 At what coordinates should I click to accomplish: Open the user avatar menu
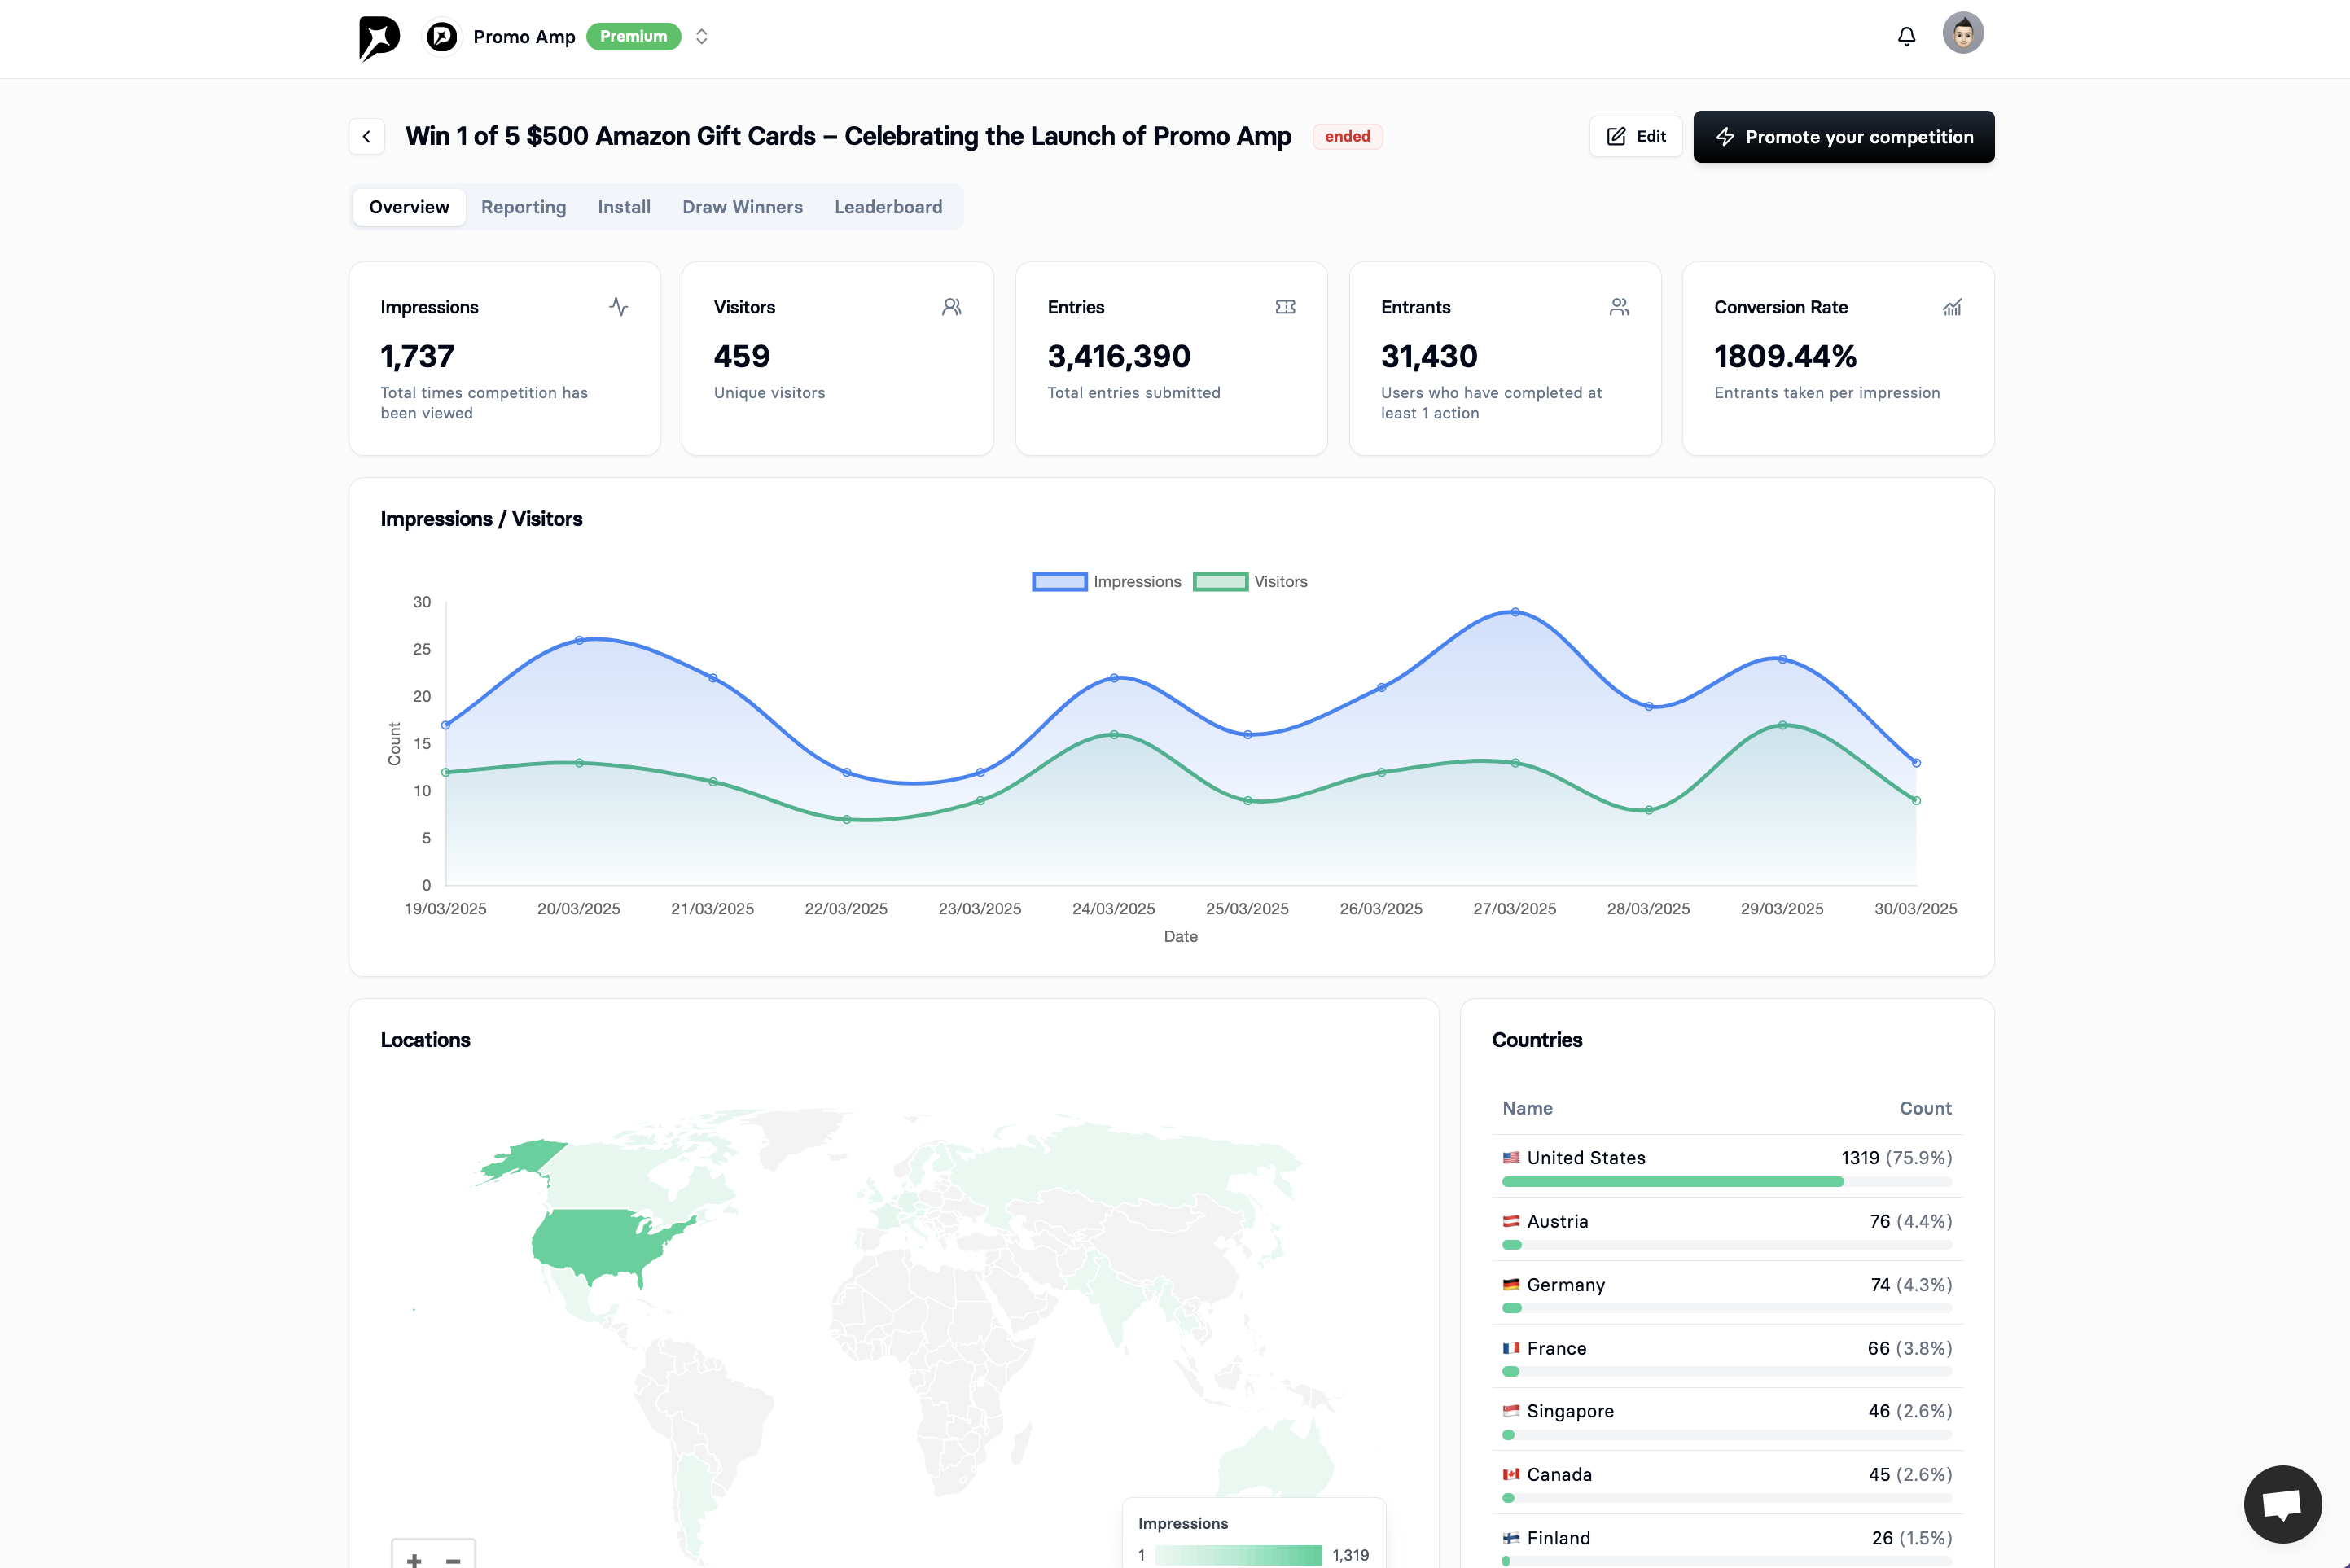[1962, 33]
